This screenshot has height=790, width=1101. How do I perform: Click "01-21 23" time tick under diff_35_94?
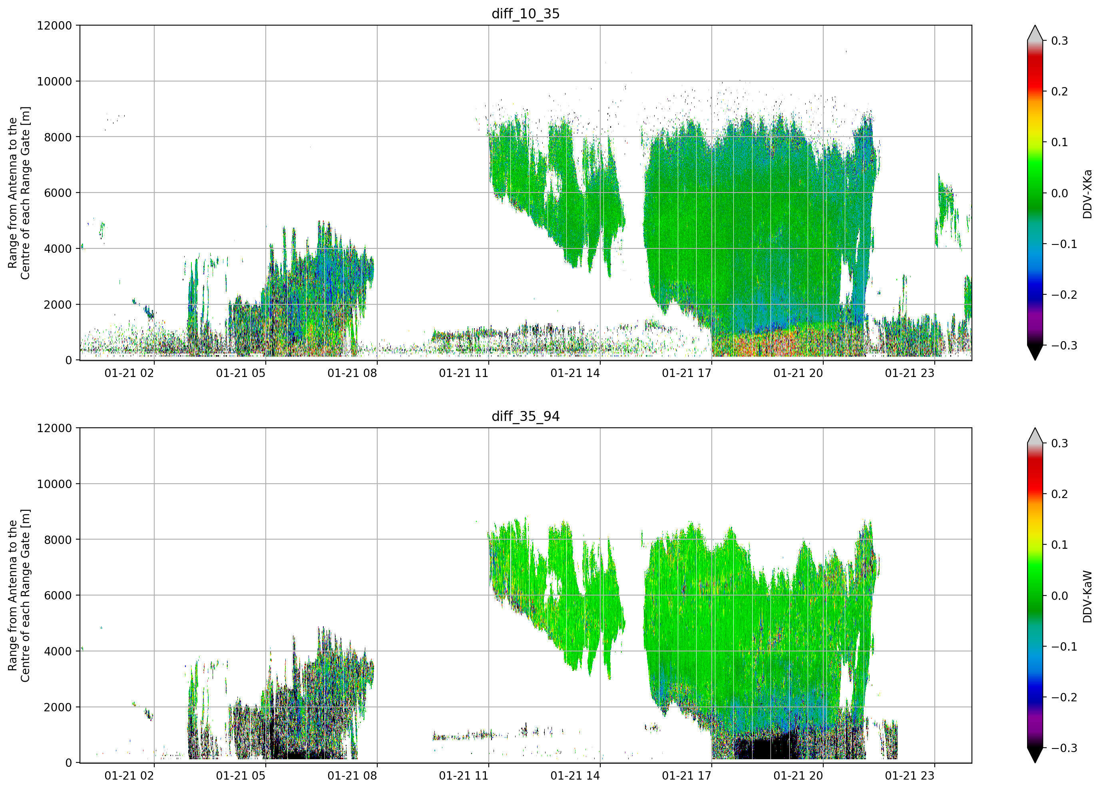(x=910, y=776)
